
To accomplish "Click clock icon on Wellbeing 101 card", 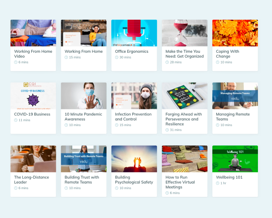I will point(218,183).
